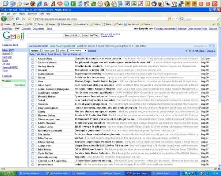221x176 pixels.
Task: Open the CSS menu on developer toolbar
Action: click(29, 24)
